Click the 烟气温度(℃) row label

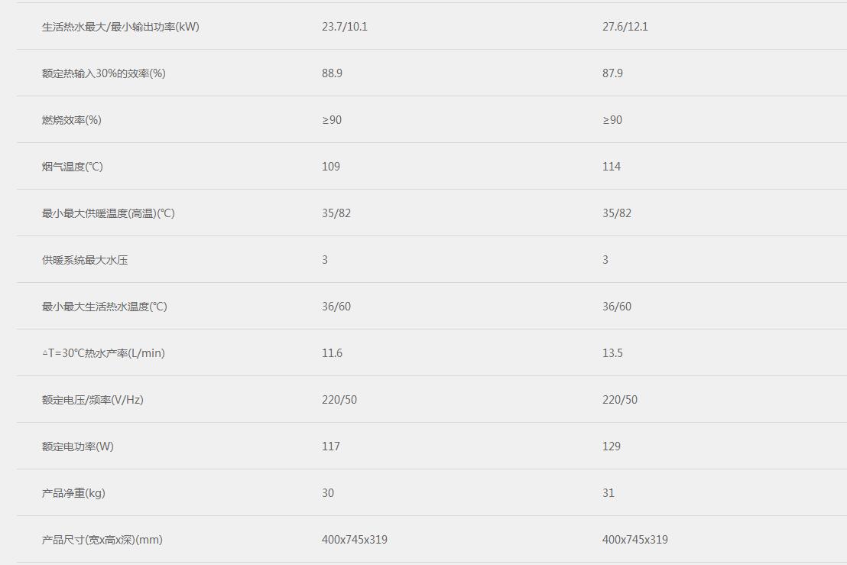(x=73, y=167)
